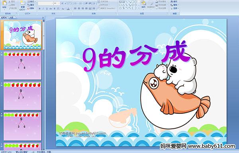Click the Decrease Indent icon
239x153 pixels.
[86, 3]
